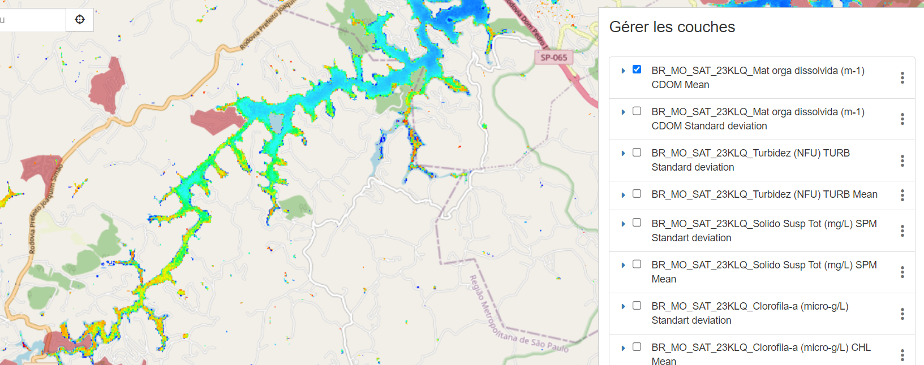Open options menu for TURB Standard deviation layer
Image resolution: width=924 pixels, height=365 pixels.
902,160
